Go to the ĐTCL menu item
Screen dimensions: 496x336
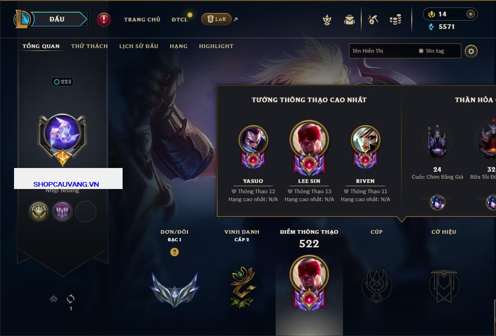(180, 20)
